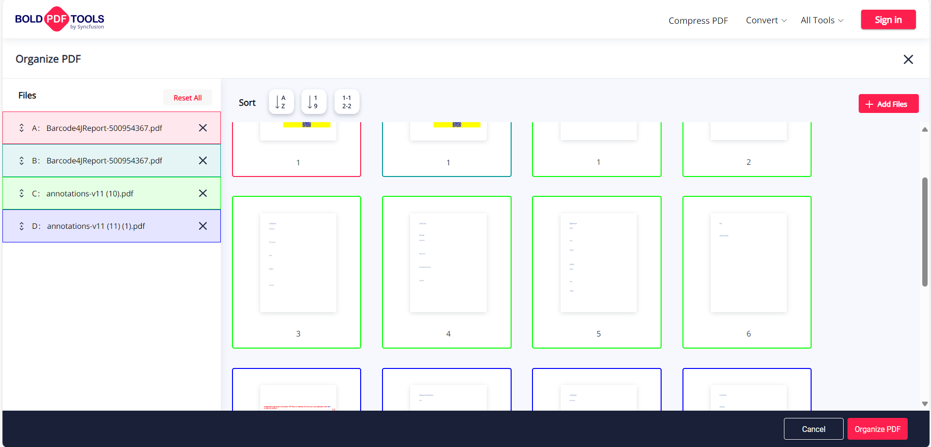This screenshot has height=447, width=931.
Task: Click Reset All in Files panel
Action: click(187, 97)
